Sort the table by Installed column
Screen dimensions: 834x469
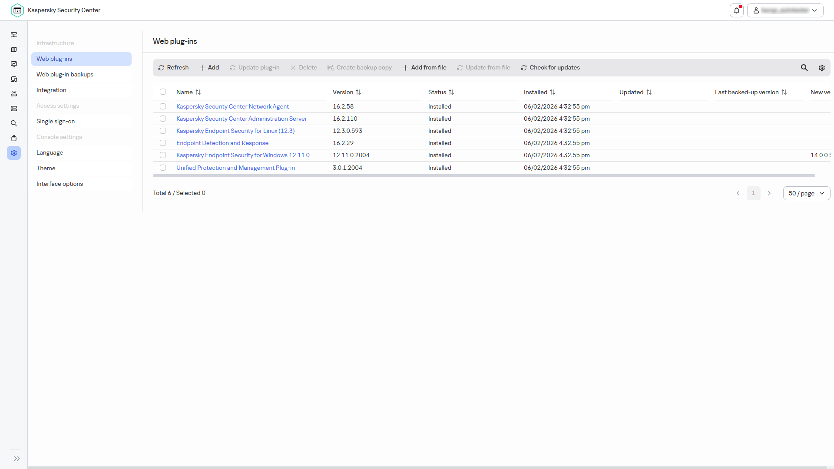coord(539,92)
